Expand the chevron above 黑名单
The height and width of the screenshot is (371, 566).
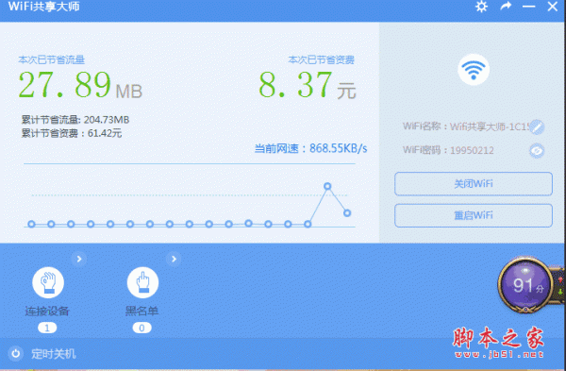[174, 259]
